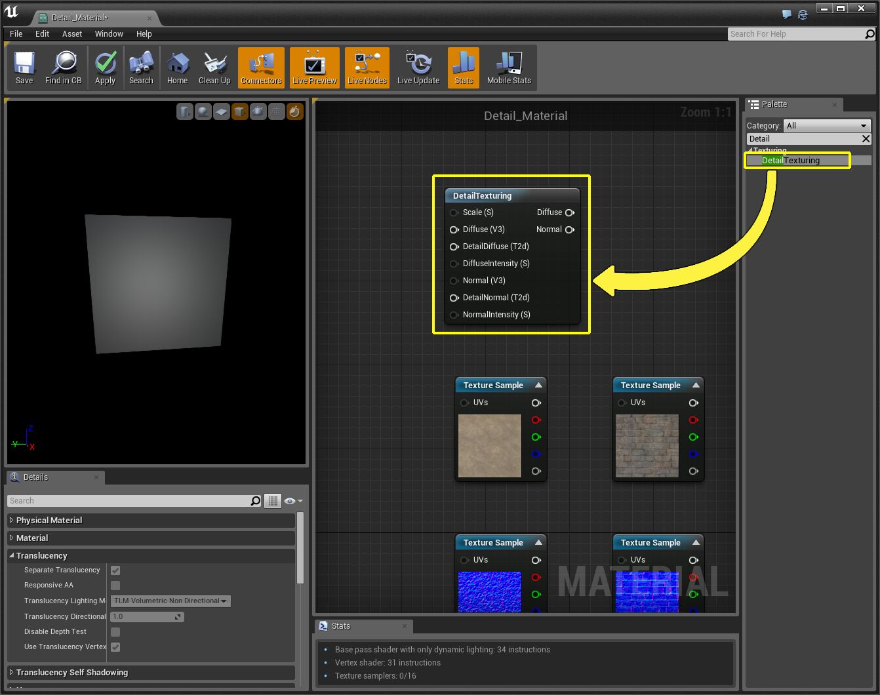
Task: Open the Window menu
Action: [x=109, y=33]
